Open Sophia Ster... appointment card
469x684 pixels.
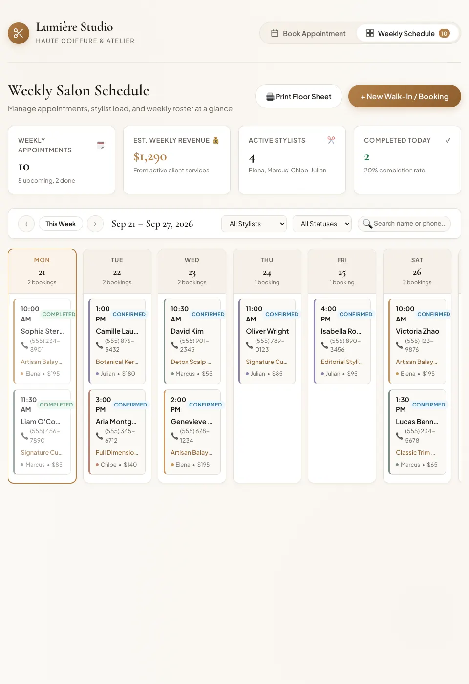tap(42, 341)
